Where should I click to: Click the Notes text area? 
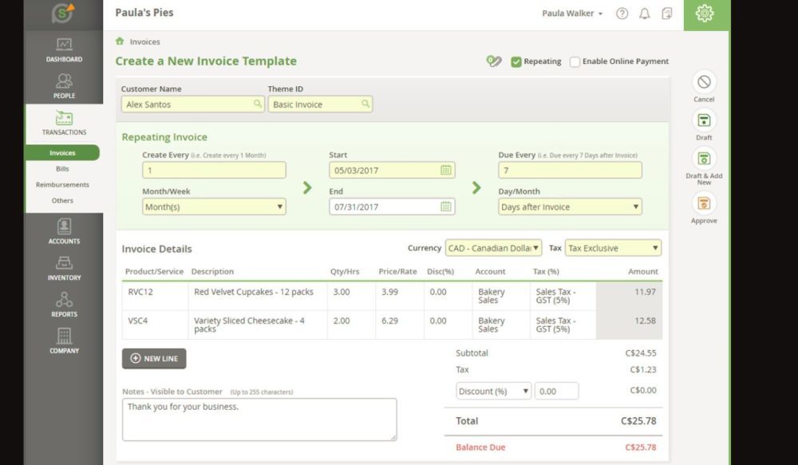tap(259, 420)
